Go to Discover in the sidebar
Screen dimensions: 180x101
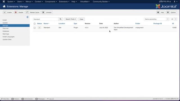coord(6,28)
